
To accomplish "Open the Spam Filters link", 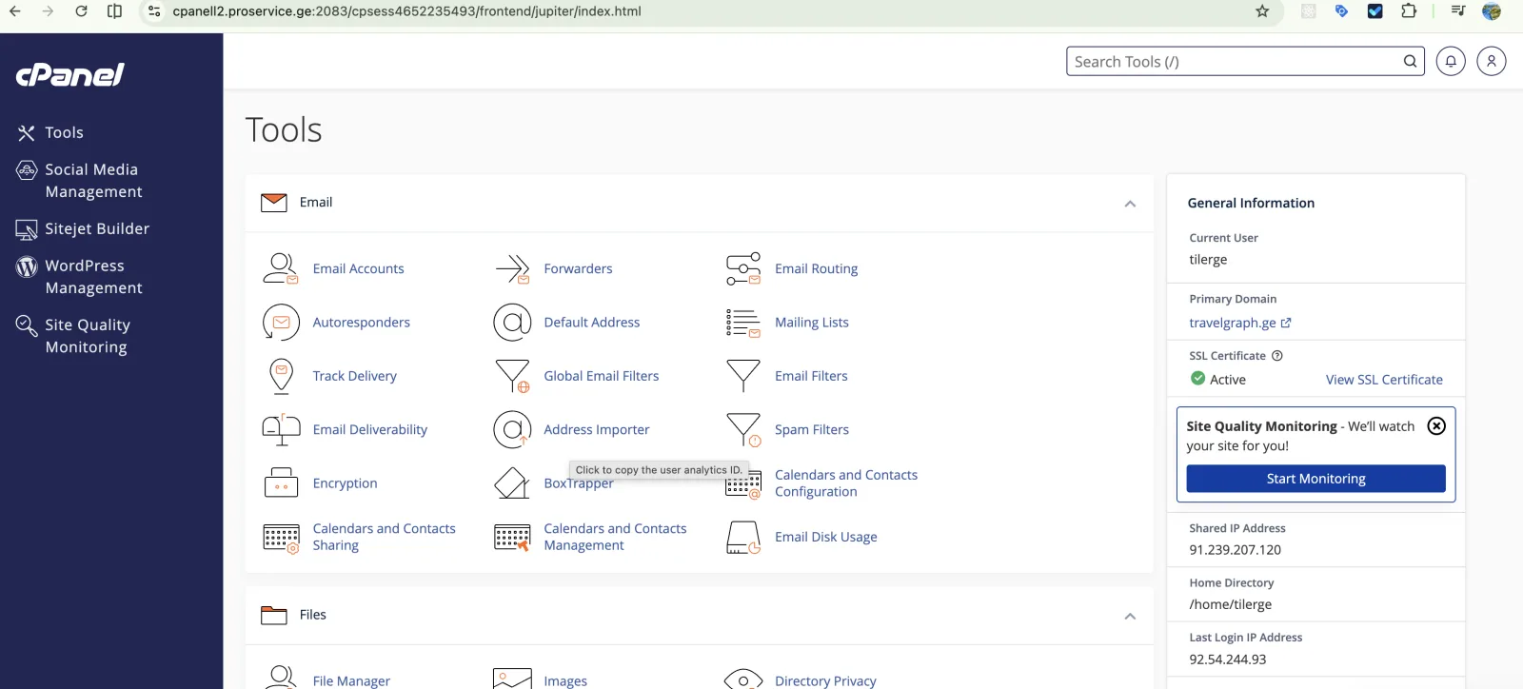I will [811, 430].
